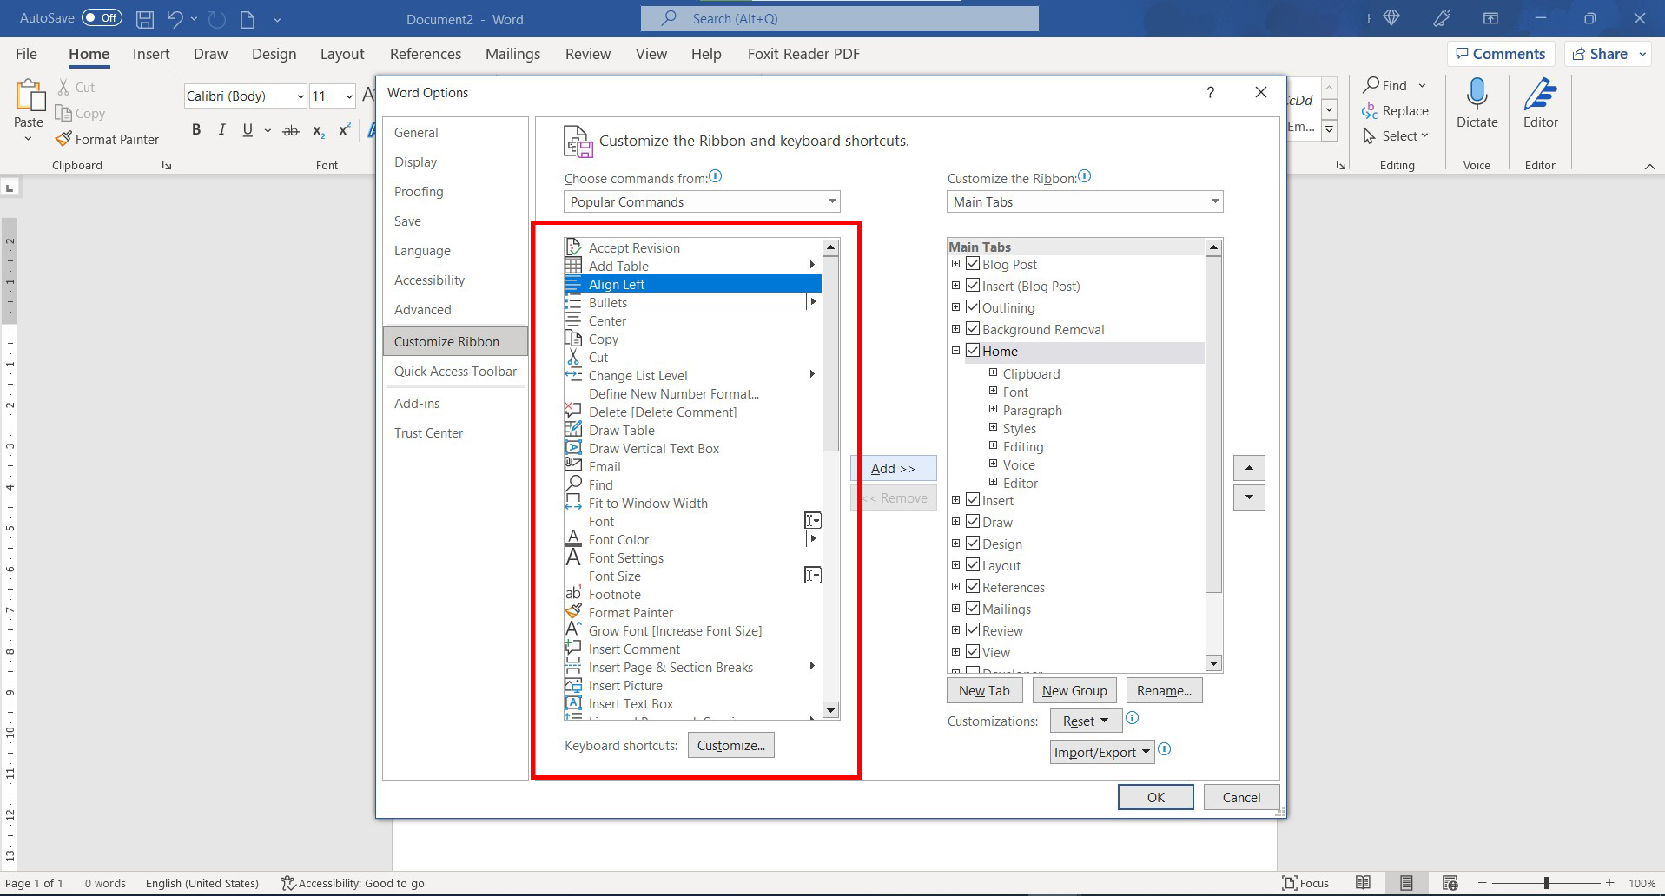Click the zoom slider in status bar
This screenshot has width=1665, height=896.
1546,883
